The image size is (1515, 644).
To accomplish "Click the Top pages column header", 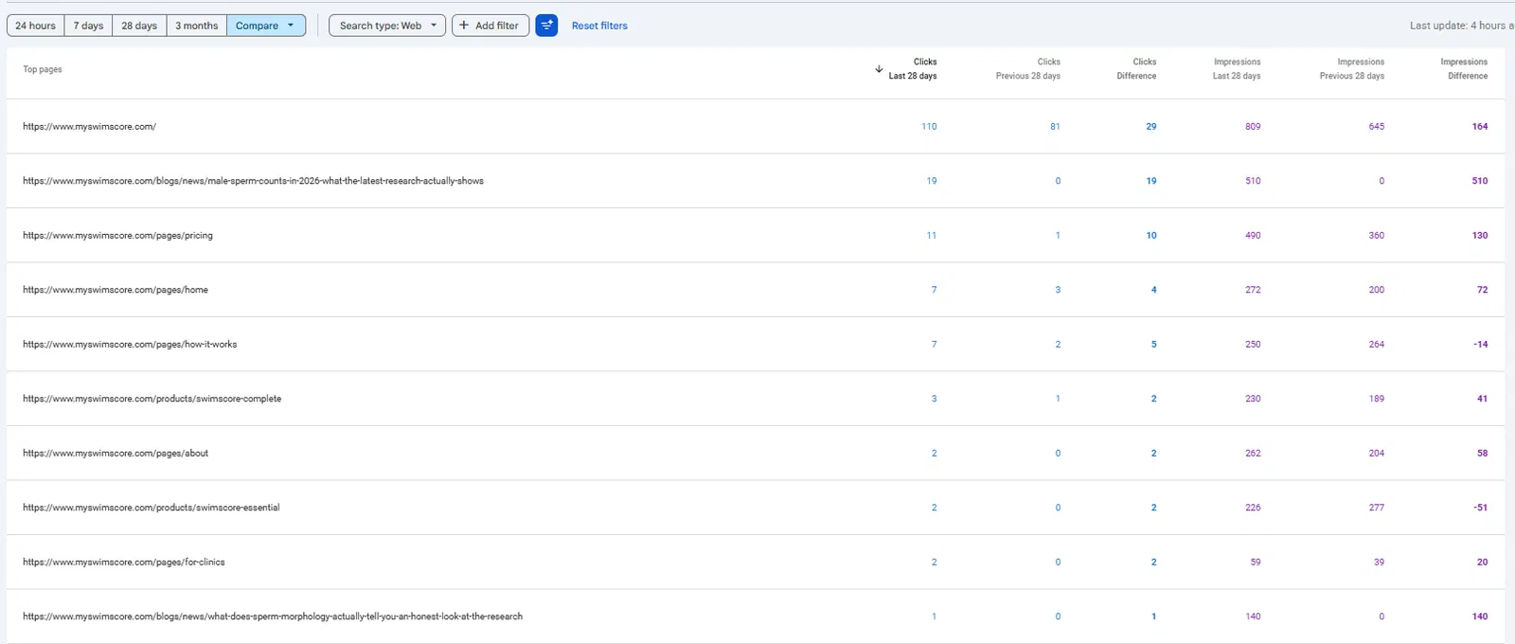I will pos(43,69).
